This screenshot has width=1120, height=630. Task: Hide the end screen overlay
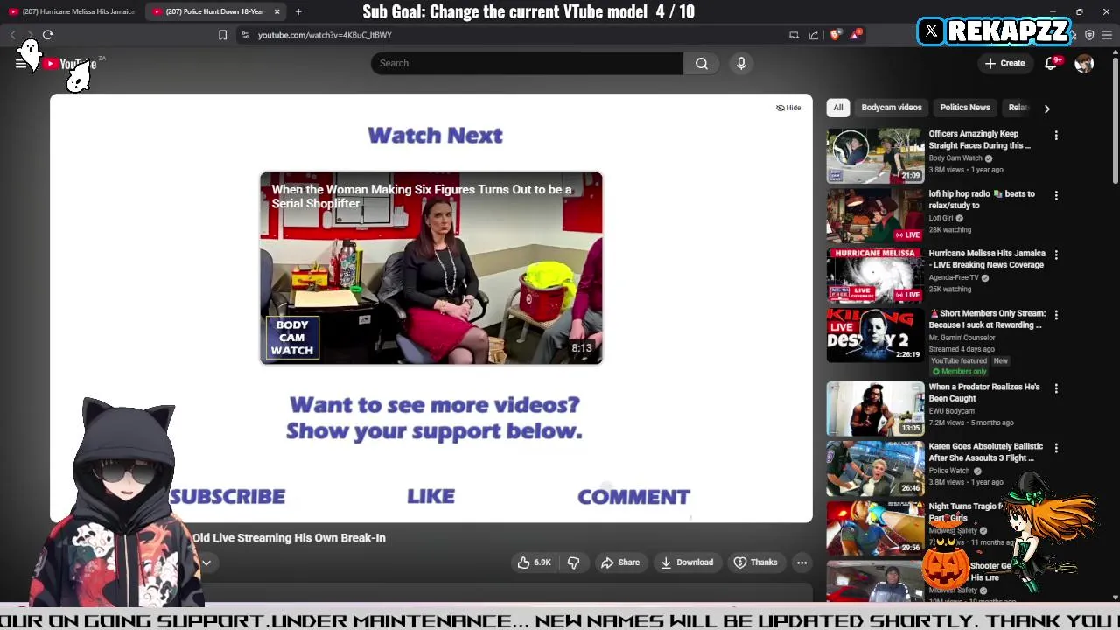(x=788, y=108)
